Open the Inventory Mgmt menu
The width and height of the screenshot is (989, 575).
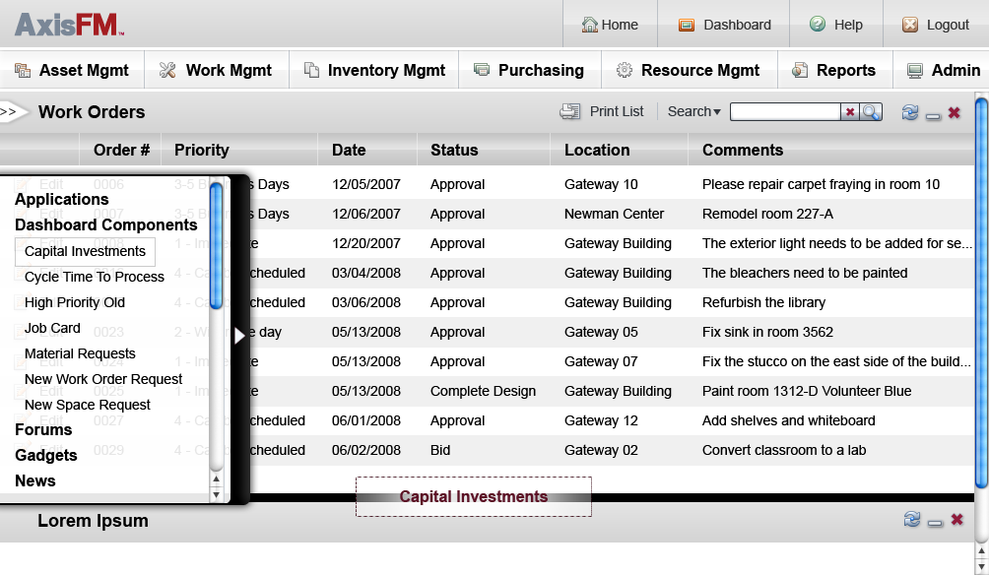[x=374, y=70]
